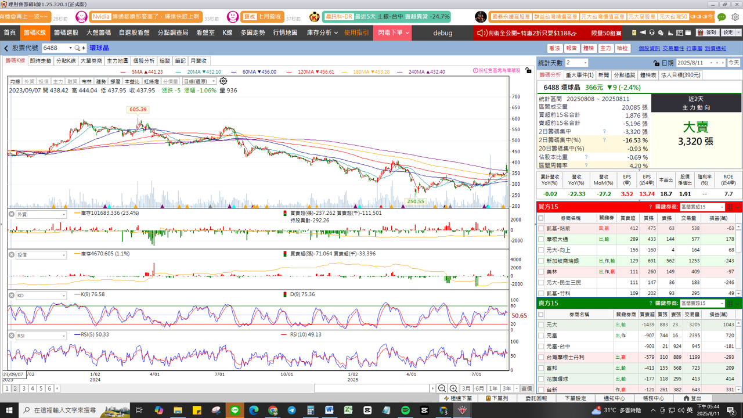743x418 pixels.
Task: Toggle the 均線 overlay button
Action: pos(15,82)
